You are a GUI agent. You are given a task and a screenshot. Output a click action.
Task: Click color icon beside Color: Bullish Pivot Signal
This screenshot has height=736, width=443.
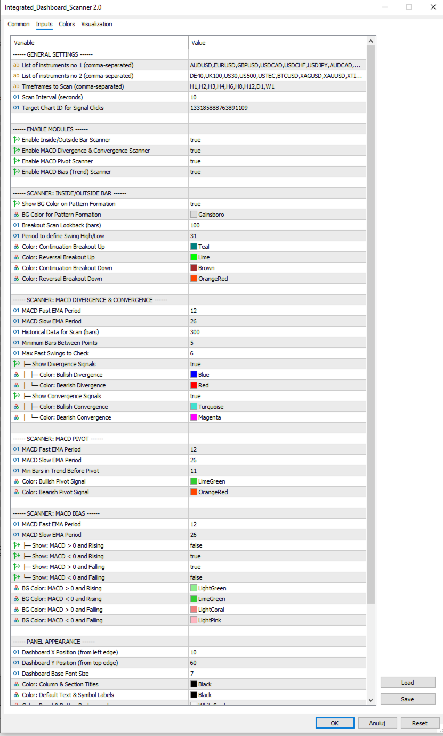(x=16, y=481)
